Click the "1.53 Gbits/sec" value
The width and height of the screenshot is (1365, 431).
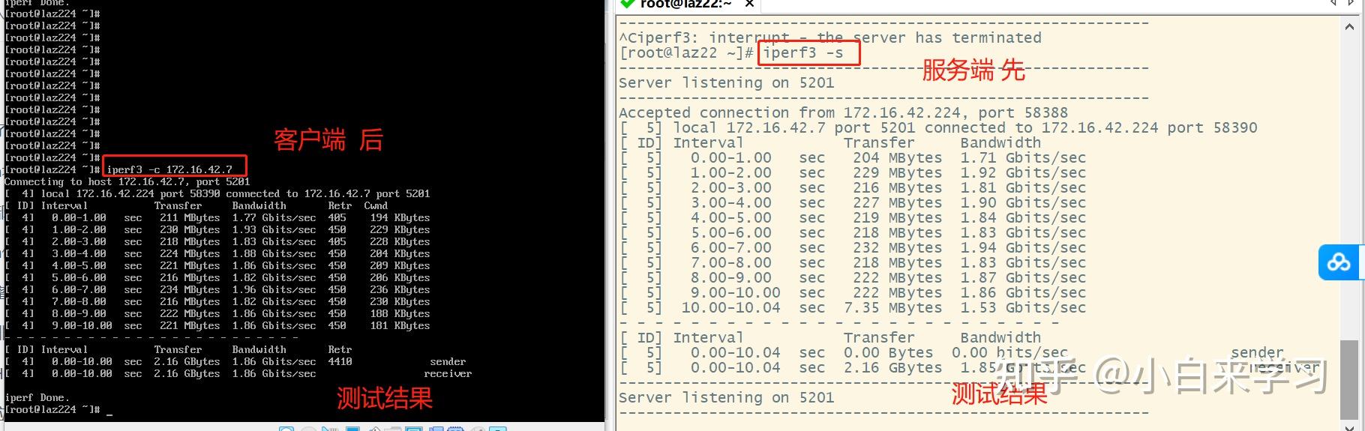click(1023, 308)
